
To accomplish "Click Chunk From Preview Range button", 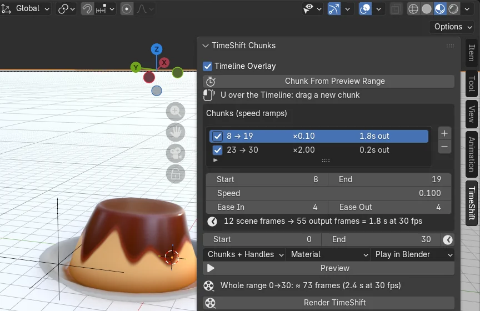I will tap(328, 81).
